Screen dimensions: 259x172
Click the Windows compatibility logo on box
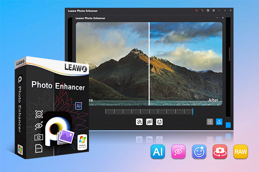[82, 142]
